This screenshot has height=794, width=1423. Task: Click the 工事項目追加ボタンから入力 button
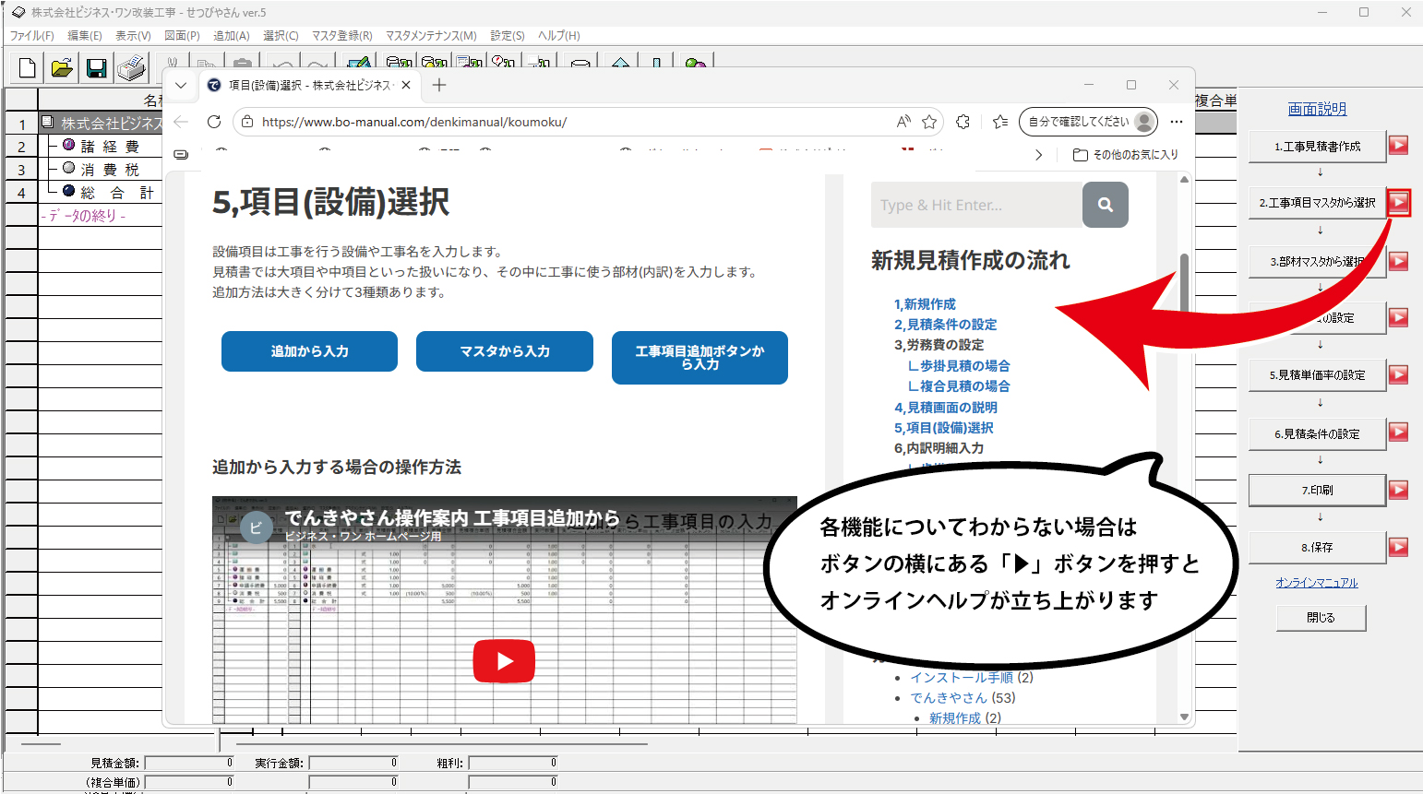700,358
